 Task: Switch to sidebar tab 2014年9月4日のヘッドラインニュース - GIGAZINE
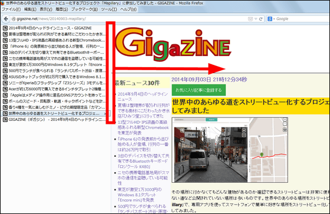tap(54, 28)
